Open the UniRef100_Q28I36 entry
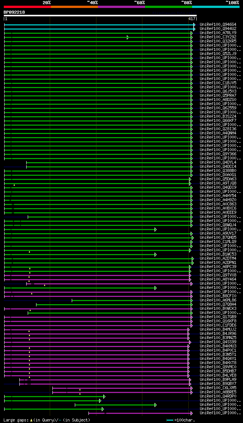Screen dimensions: 243x423 pyautogui.click(x=218, y=129)
